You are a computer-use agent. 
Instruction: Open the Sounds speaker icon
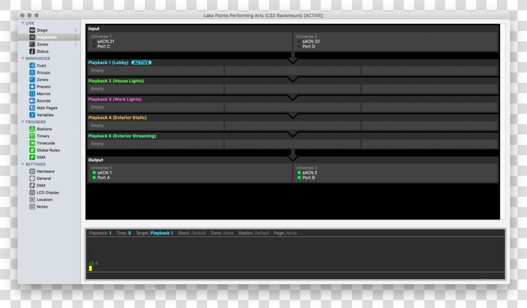[32, 101]
